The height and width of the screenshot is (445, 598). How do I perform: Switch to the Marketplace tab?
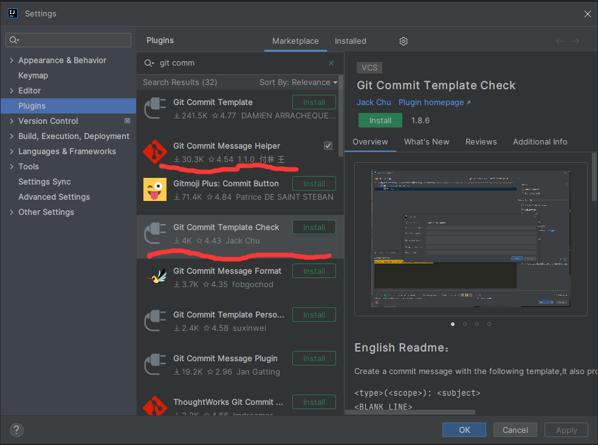coord(295,41)
